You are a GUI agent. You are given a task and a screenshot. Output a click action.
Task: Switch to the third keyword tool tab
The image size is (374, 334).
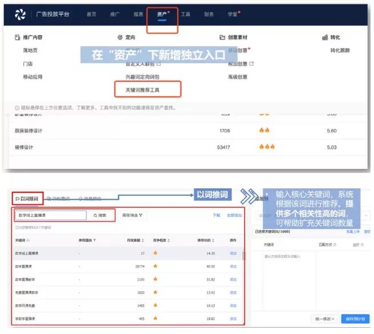click(x=90, y=198)
